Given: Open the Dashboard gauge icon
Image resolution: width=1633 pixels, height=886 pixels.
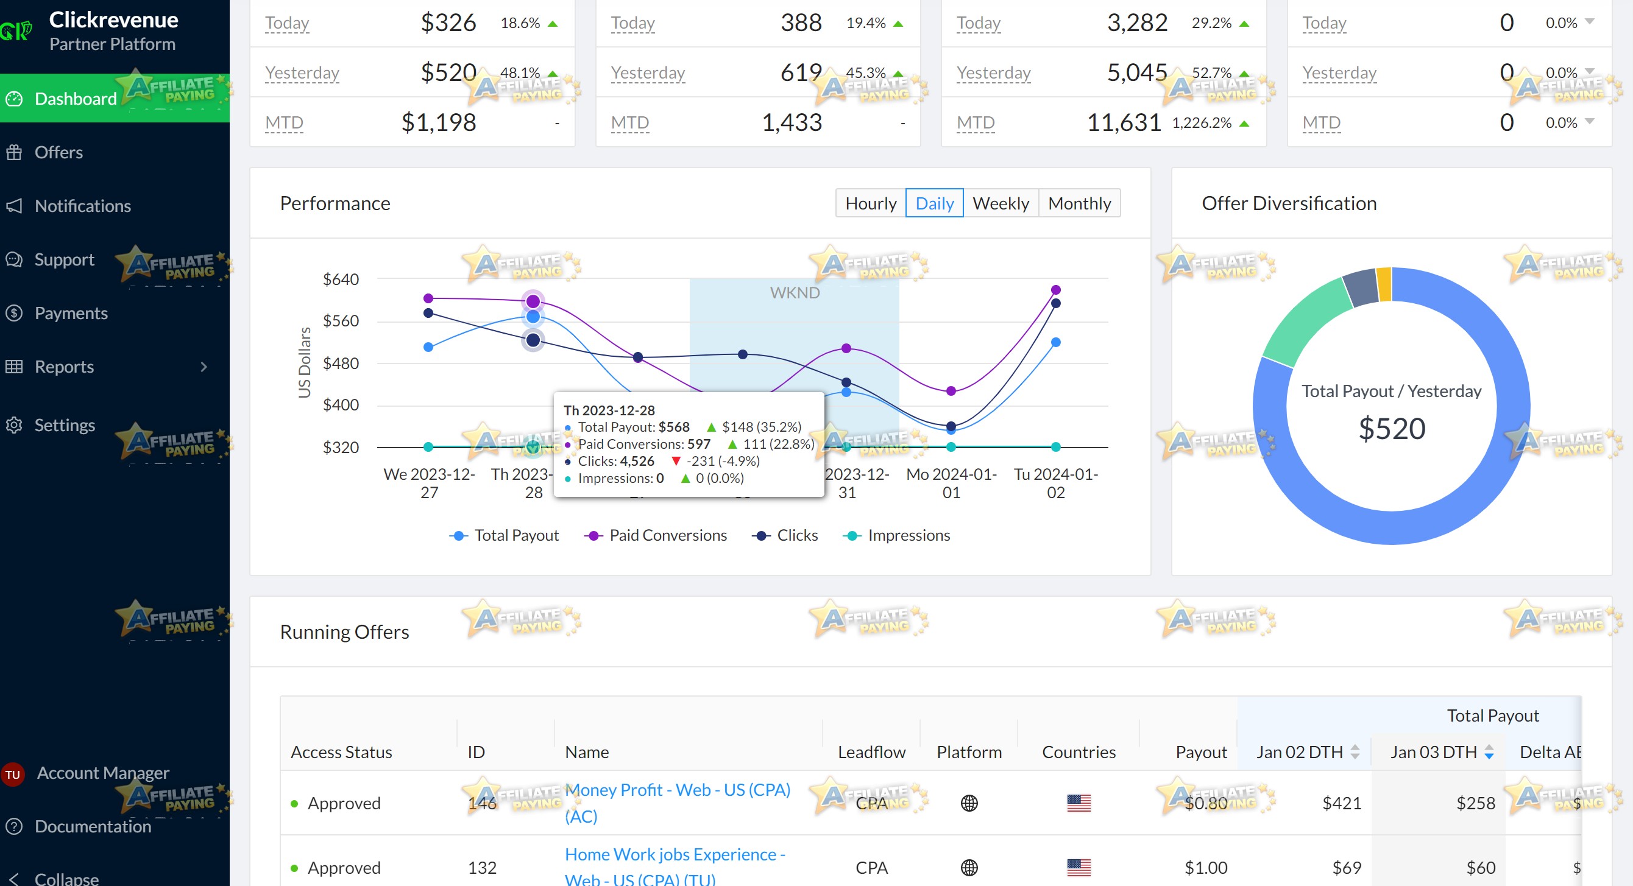Looking at the screenshot, I should point(14,99).
